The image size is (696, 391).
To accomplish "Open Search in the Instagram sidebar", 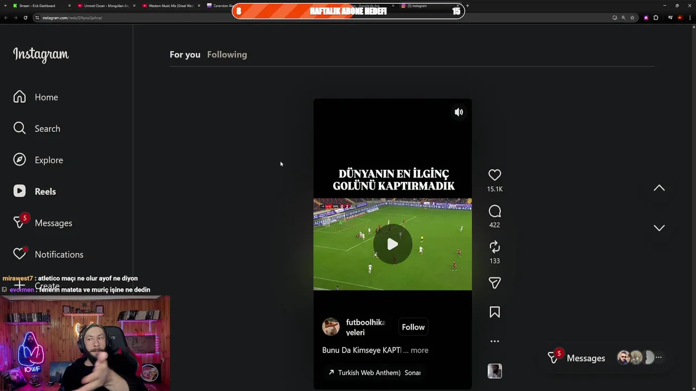I will [36, 129].
